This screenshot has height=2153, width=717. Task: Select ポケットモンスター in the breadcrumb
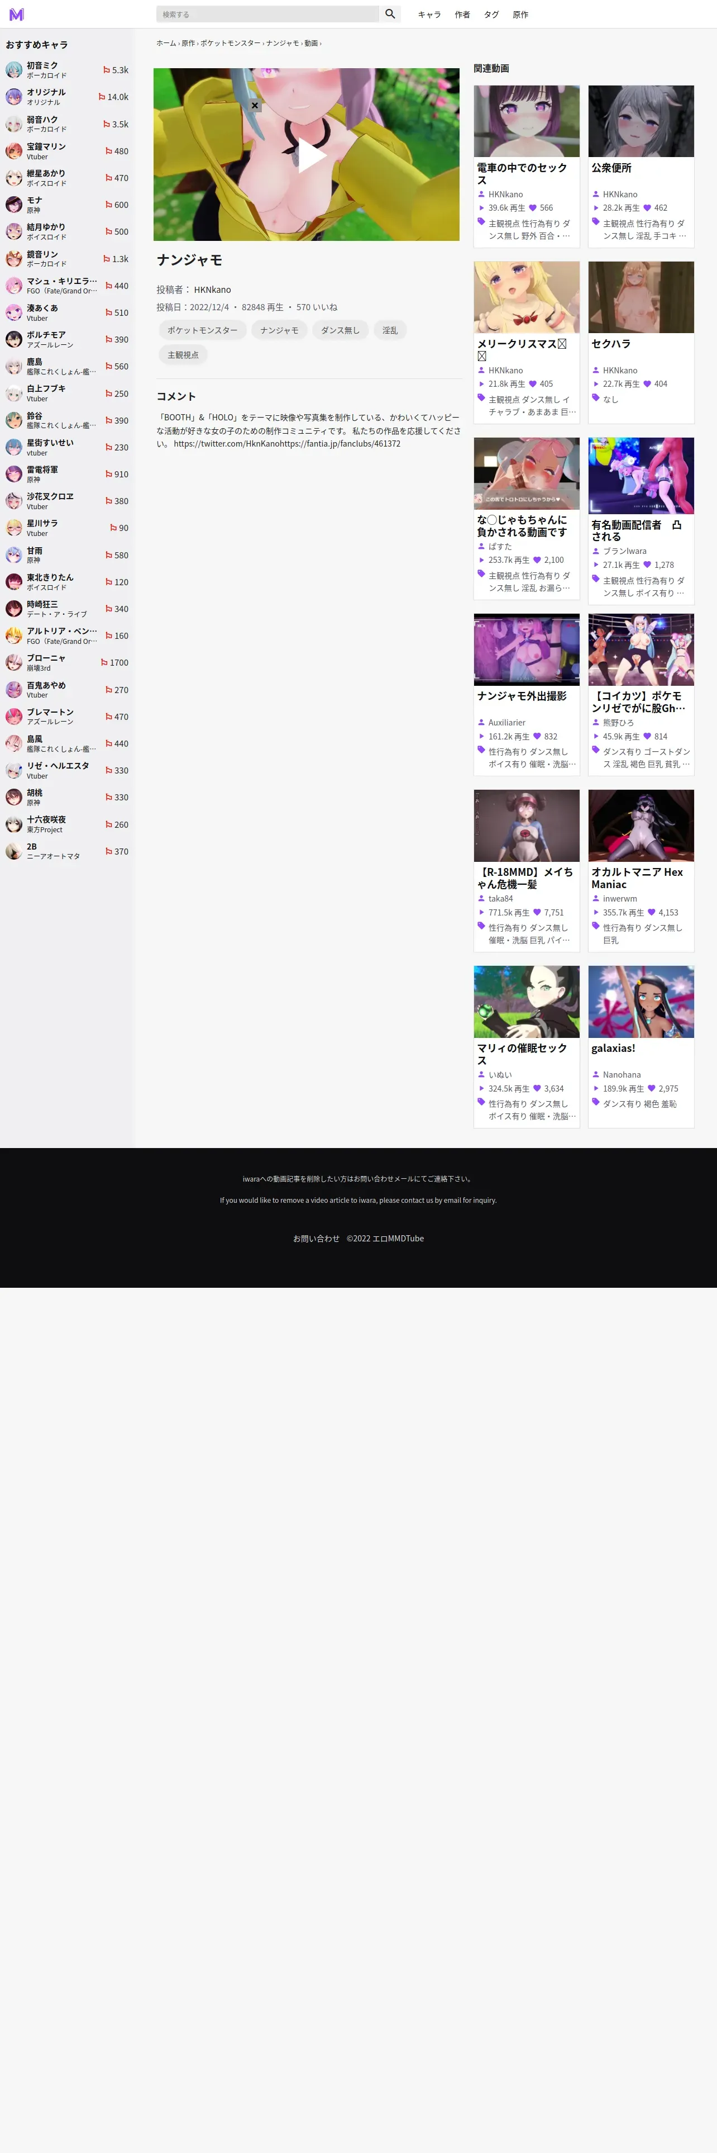tap(231, 44)
